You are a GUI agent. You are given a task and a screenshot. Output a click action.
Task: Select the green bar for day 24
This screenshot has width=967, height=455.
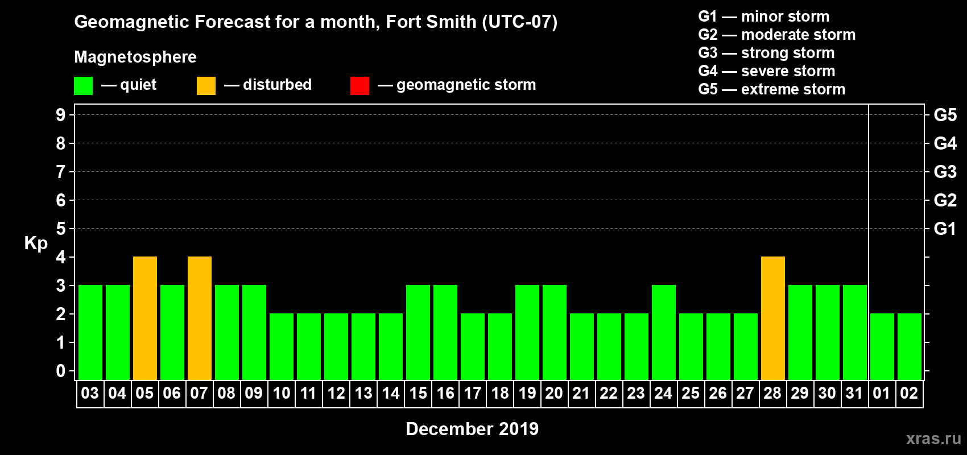(x=664, y=332)
